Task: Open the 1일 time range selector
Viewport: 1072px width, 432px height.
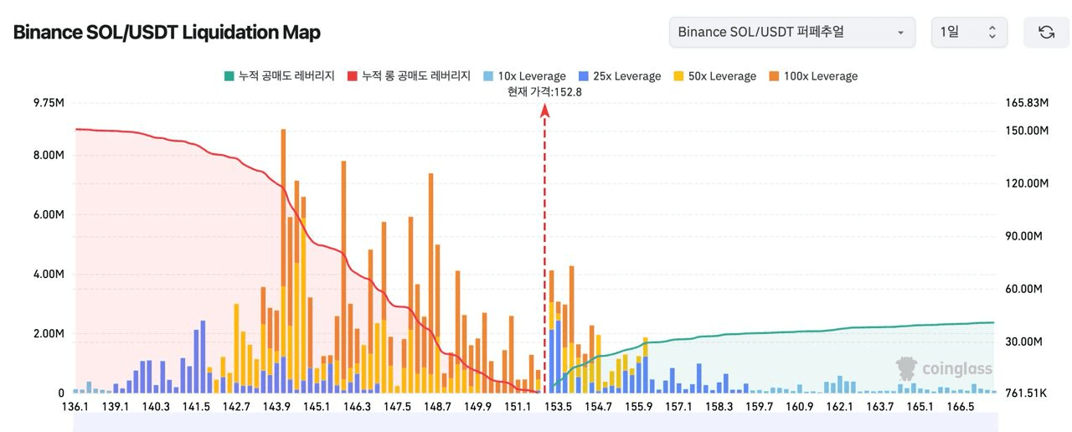Action: point(969,32)
